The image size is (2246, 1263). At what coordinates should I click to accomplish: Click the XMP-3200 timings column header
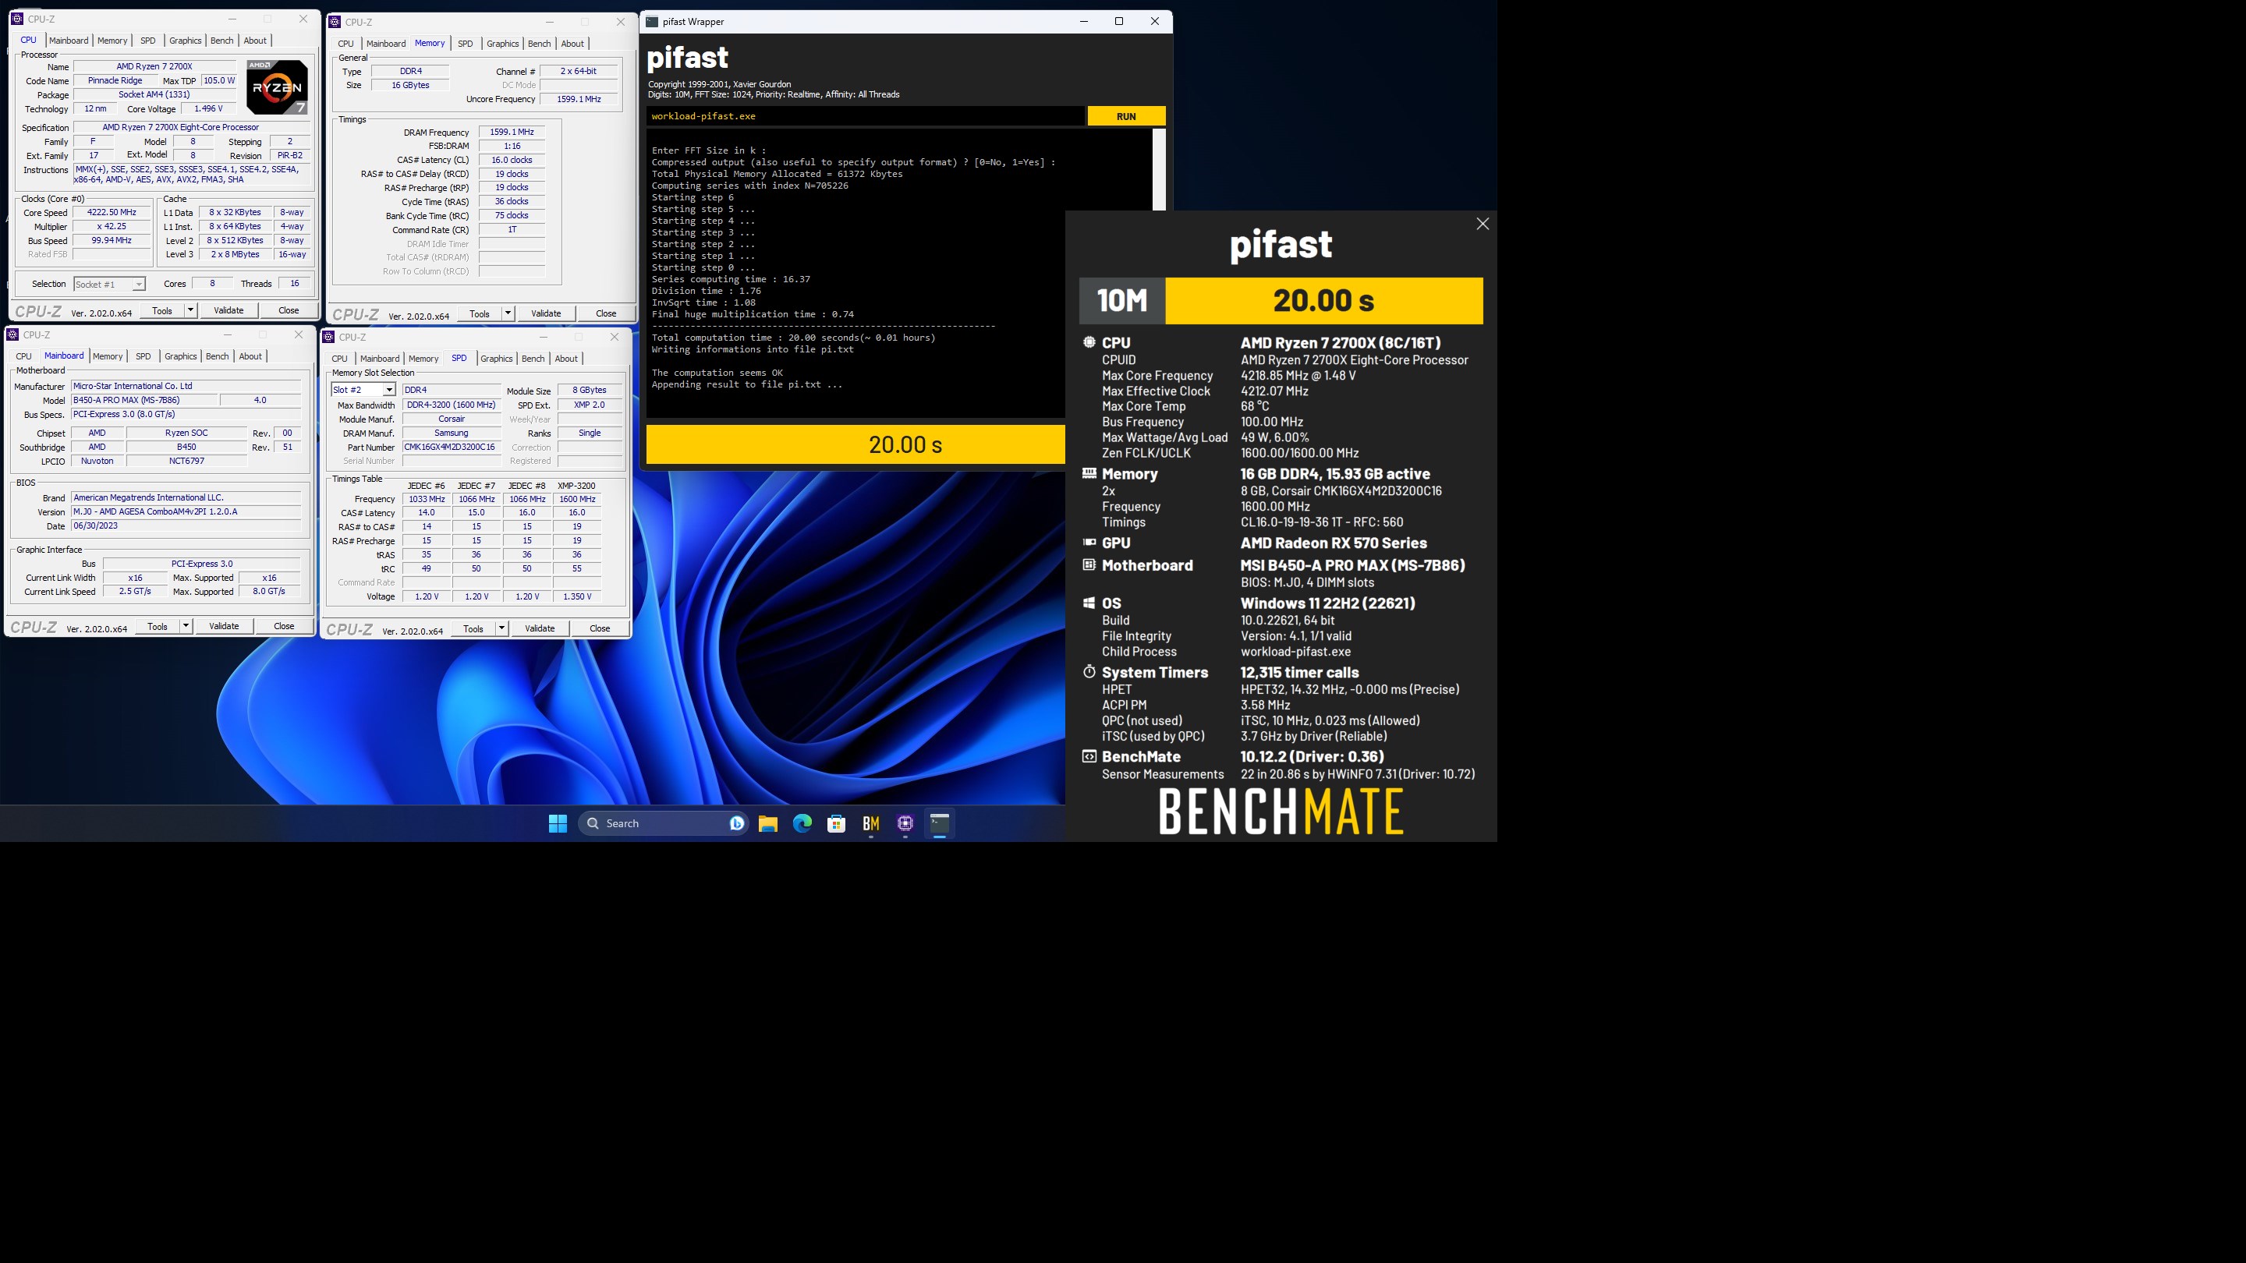[576, 486]
